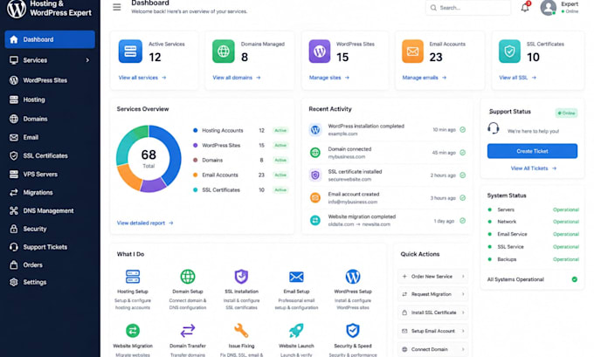594x357 pixels.
Task: Click the Hosting Accounts blue legend dot
Action: coord(195,130)
